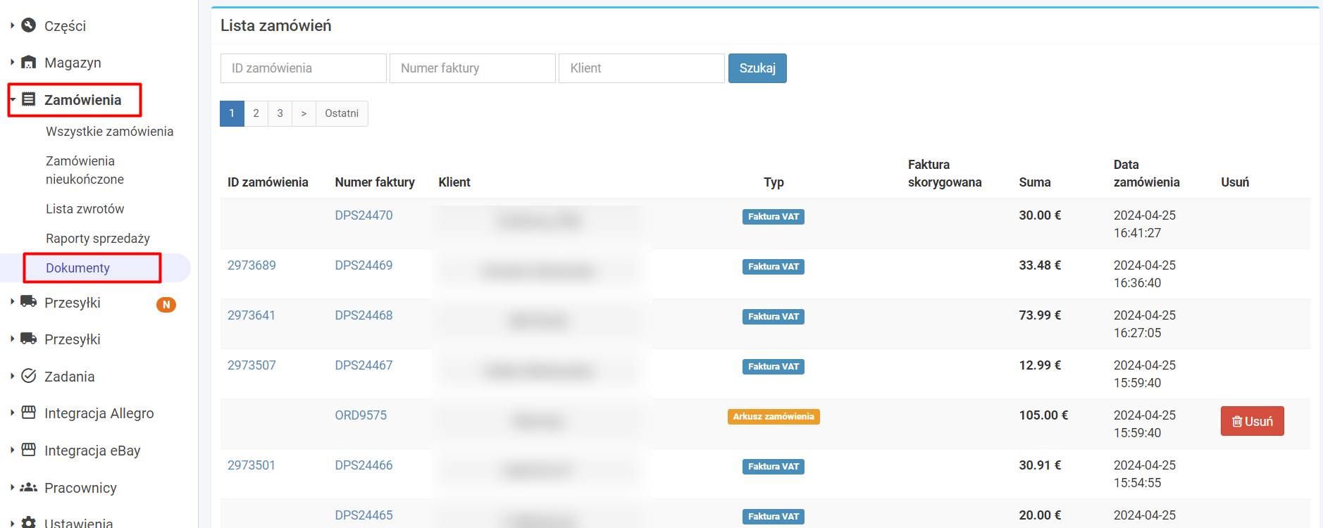Click Faktura VAT badge for DPS24470

(x=774, y=217)
